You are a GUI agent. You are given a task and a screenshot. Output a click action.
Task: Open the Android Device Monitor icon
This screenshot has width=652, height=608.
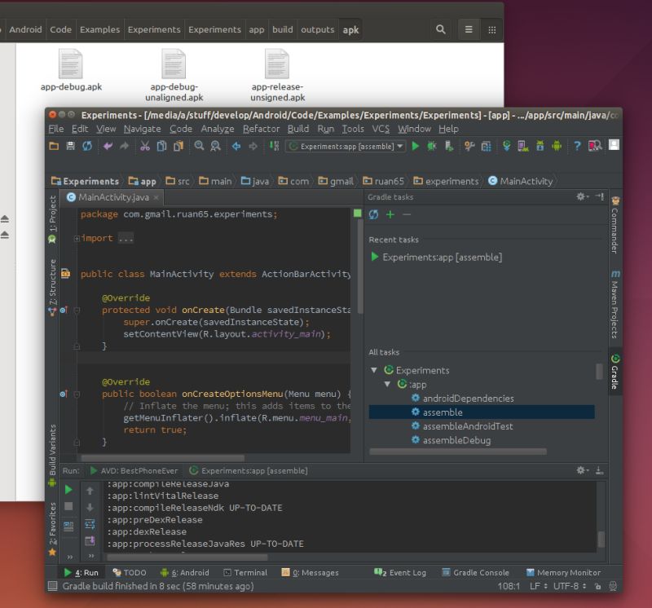tap(557, 146)
